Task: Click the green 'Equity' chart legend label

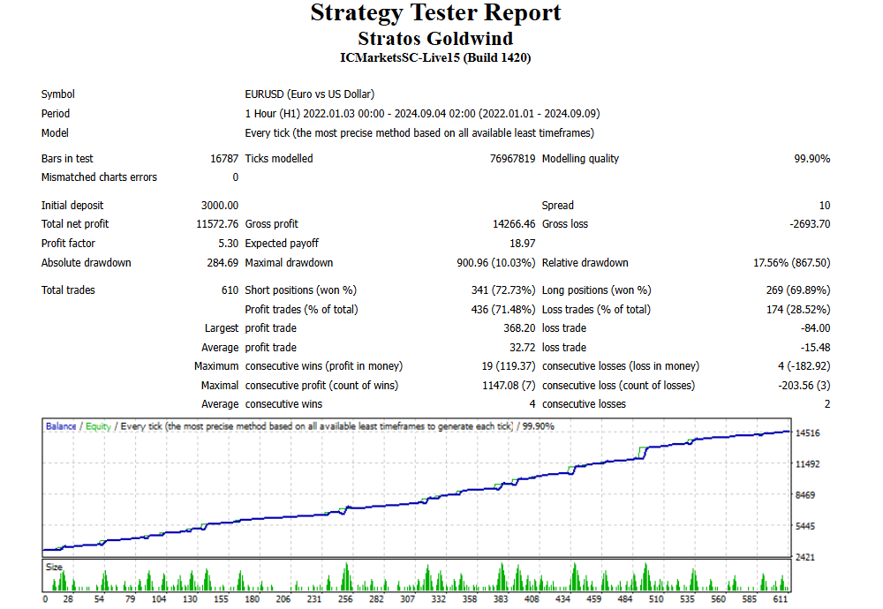Action: (x=98, y=426)
